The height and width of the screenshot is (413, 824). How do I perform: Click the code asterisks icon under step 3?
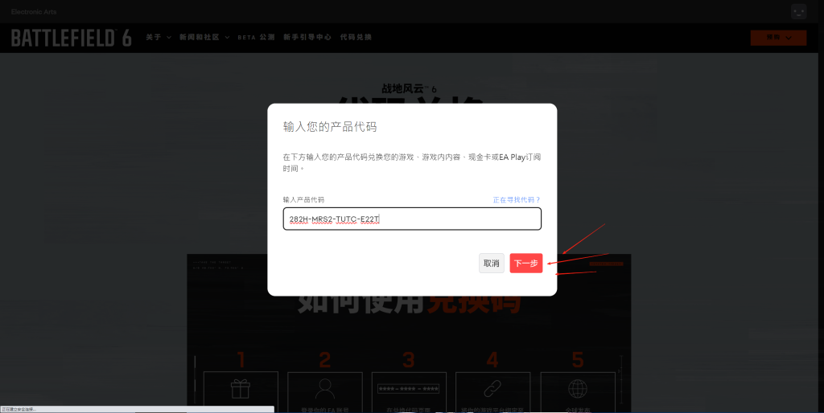(x=409, y=389)
